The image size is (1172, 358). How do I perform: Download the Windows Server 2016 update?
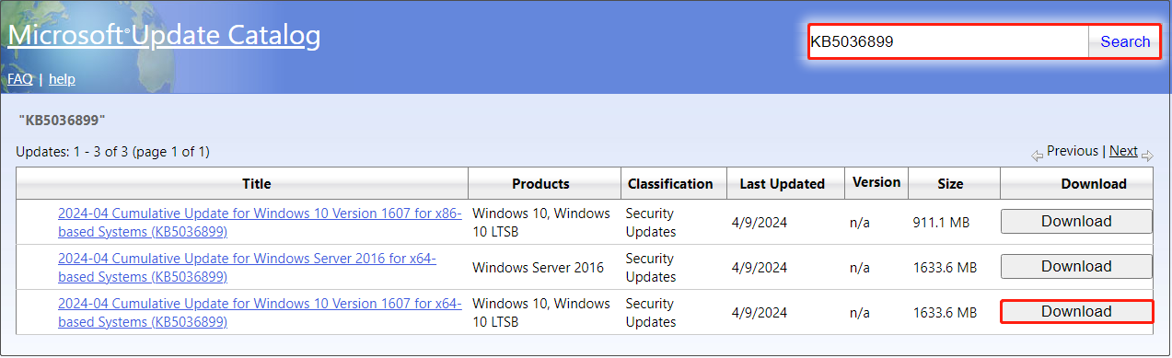pos(1076,266)
